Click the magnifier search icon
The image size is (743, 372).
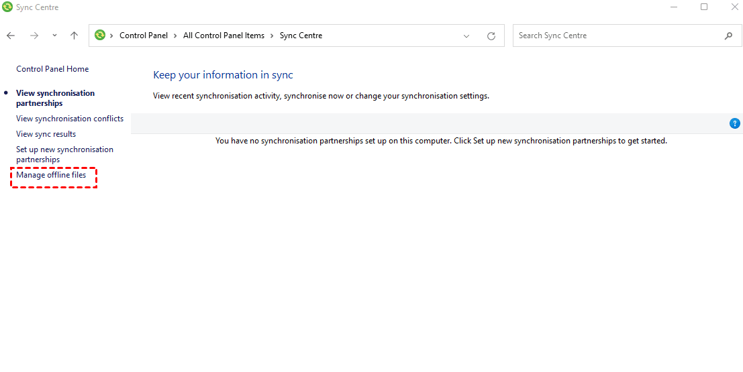729,36
